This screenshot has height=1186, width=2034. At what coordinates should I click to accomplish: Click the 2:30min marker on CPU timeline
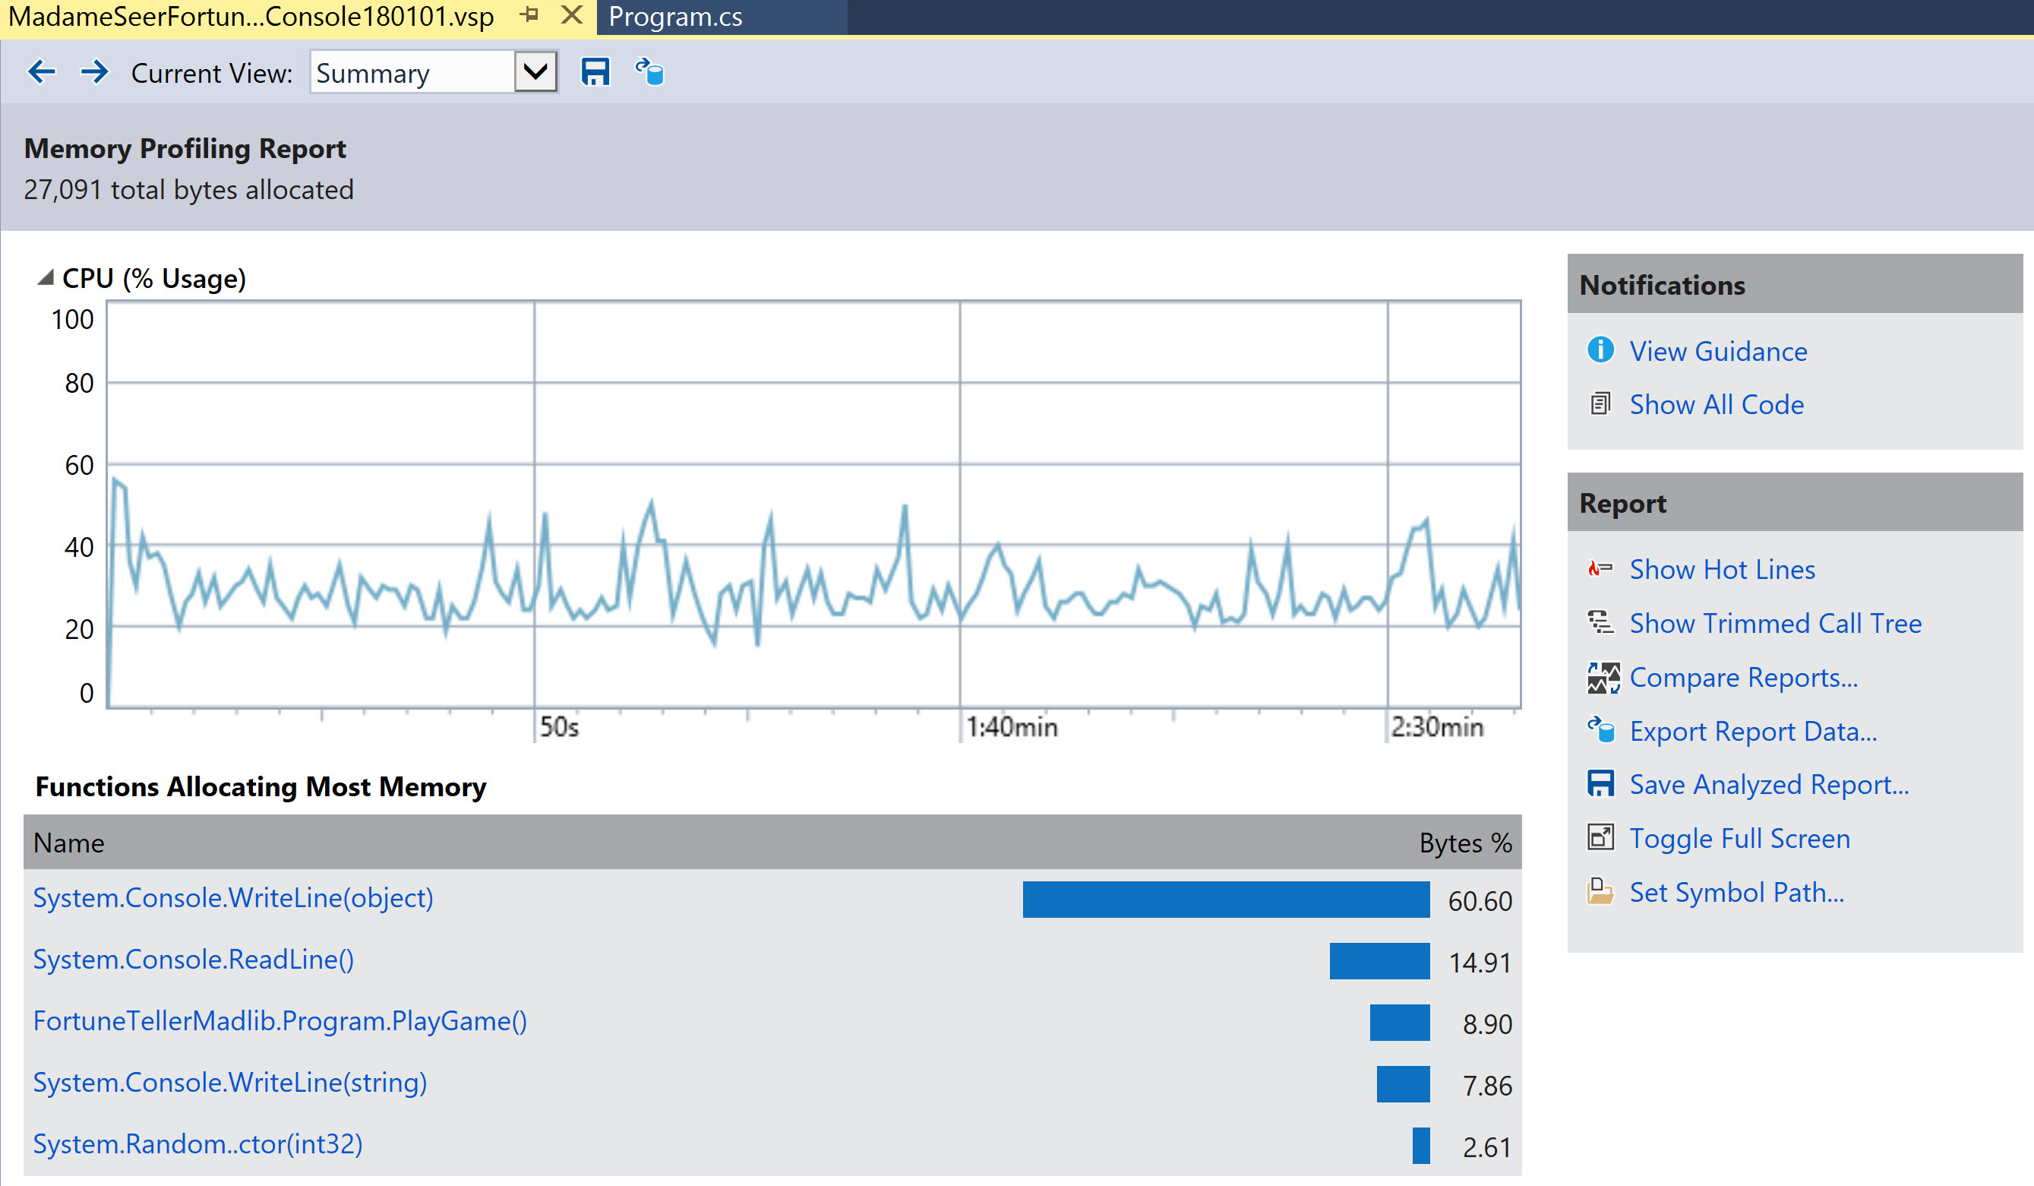[1438, 726]
